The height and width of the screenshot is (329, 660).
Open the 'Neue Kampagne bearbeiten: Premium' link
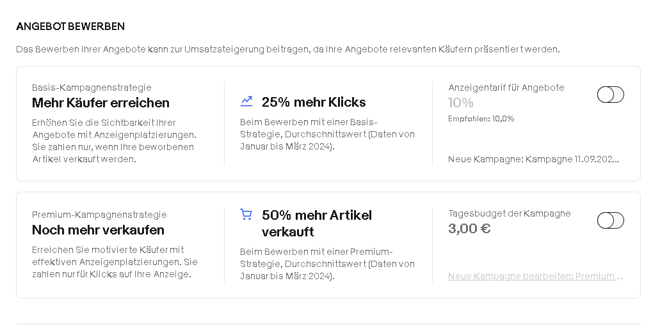coord(535,276)
